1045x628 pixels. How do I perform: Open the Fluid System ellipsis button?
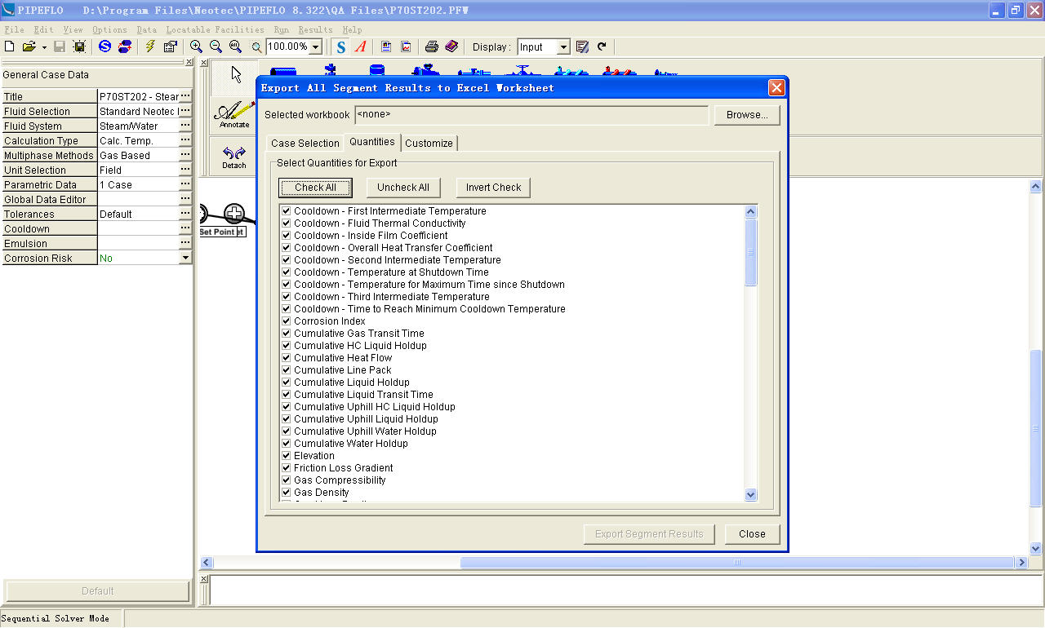[x=185, y=126]
